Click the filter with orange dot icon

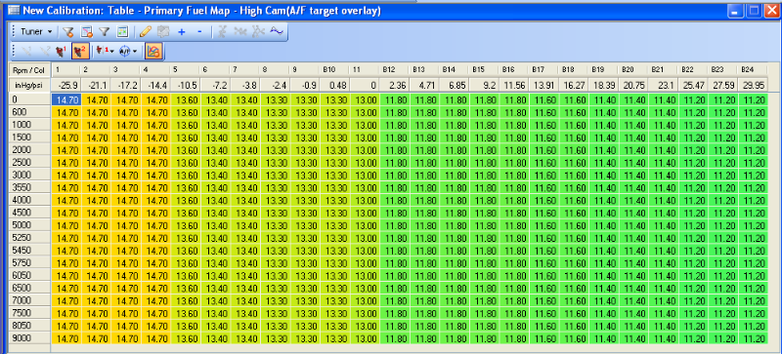68,32
